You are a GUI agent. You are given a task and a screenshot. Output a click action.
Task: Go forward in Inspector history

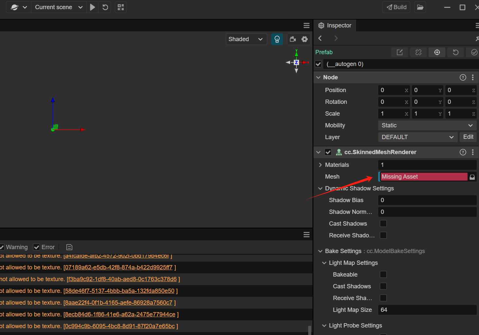click(x=336, y=38)
